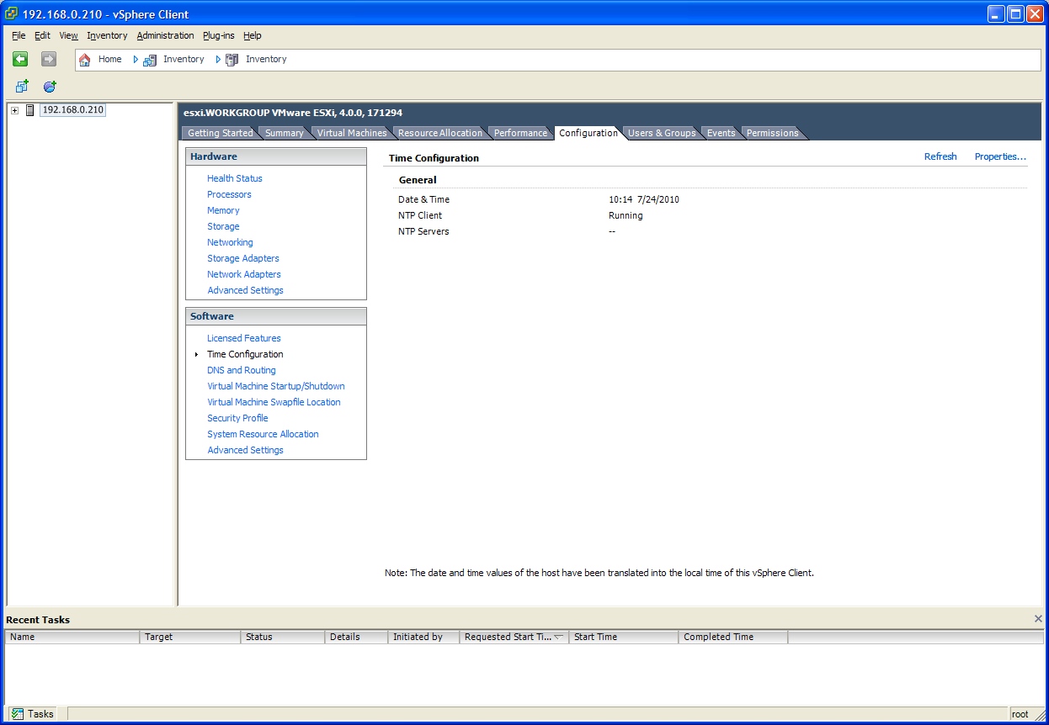Screen dimensions: 1049x725
Task: Select the Configuration tab
Action: click(588, 133)
